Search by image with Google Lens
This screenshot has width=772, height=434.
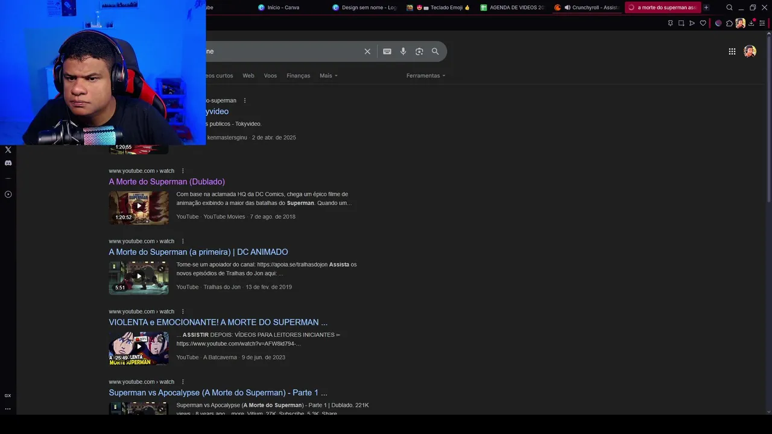pos(419,51)
